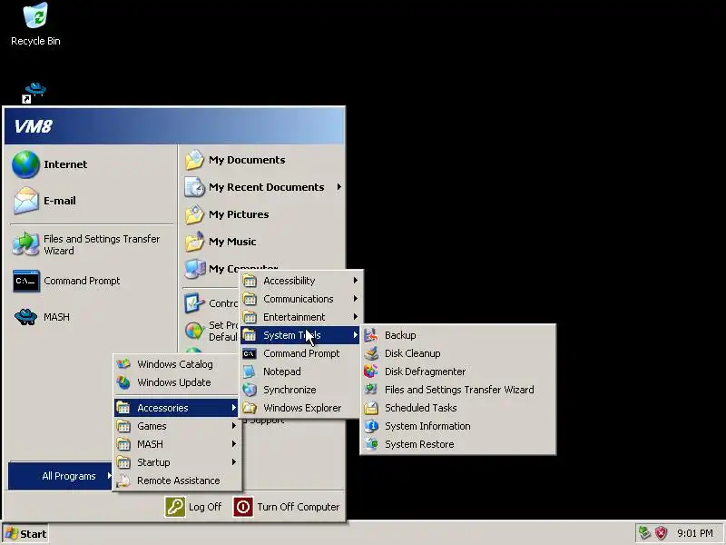Expand the MASH programs folder
The width and height of the screenshot is (726, 545).
(x=176, y=444)
